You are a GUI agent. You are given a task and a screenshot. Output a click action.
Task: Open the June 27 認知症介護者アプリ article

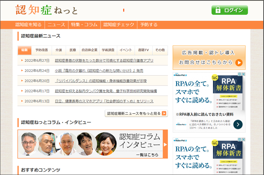104,61
